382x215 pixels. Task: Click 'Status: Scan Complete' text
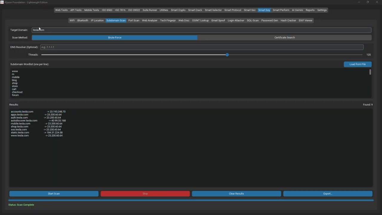21,205
